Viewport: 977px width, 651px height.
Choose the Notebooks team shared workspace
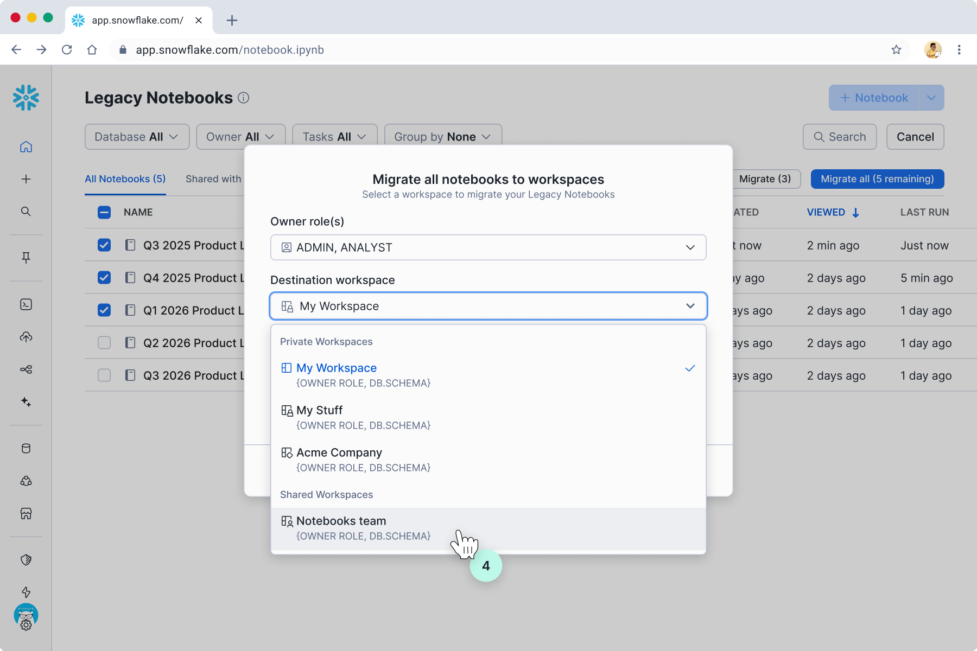[488, 528]
